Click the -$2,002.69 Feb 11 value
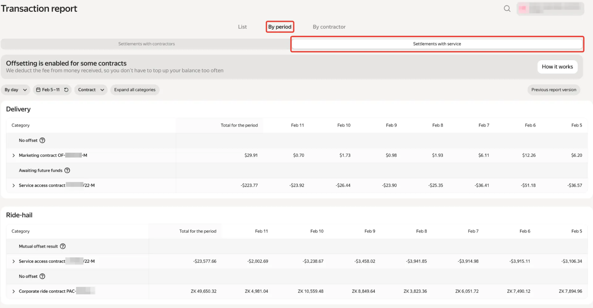This screenshot has height=308, width=593. coord(258,261)
